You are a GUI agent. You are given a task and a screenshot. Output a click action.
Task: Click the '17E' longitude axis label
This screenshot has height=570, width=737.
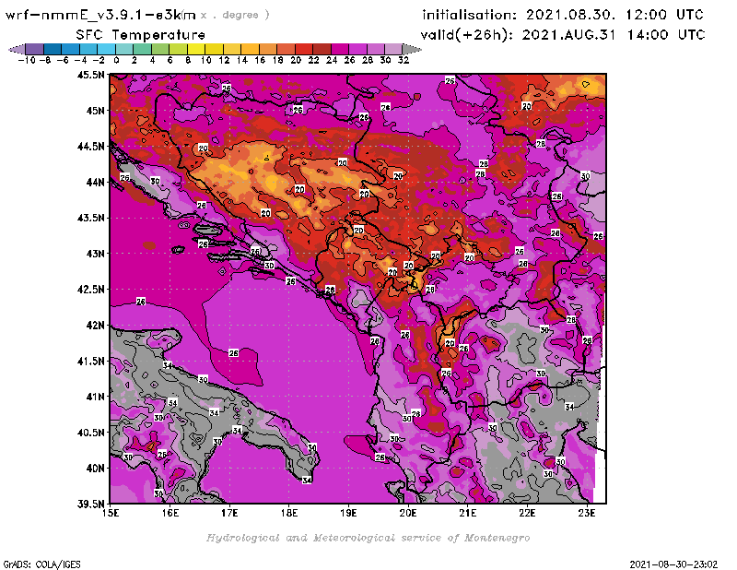pyautogui.click(x=229, y=513)
